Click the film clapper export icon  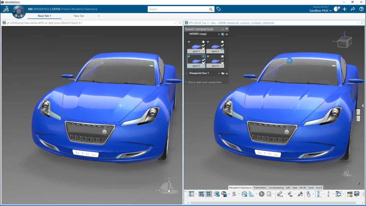point(350,194)
